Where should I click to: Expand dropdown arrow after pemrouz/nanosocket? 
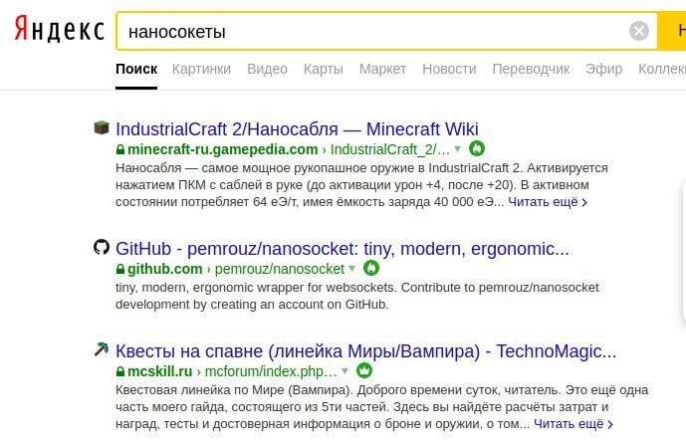pyautogui.click(x=352, y=269)
